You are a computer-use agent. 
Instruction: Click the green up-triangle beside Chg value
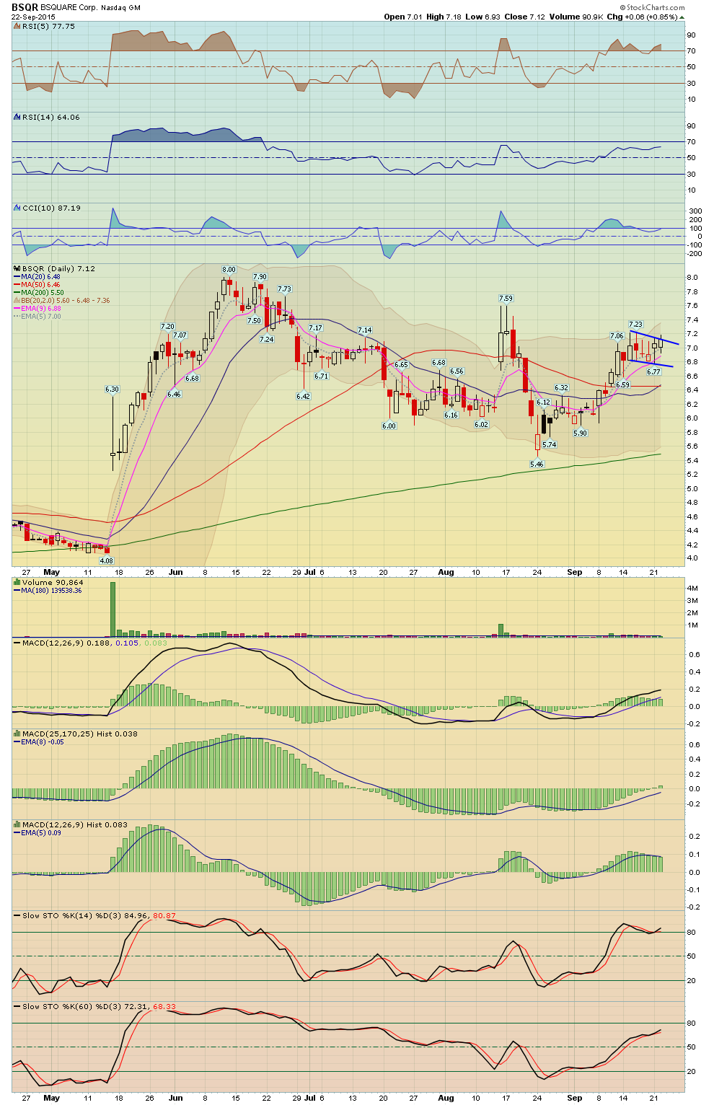point(682,17)
